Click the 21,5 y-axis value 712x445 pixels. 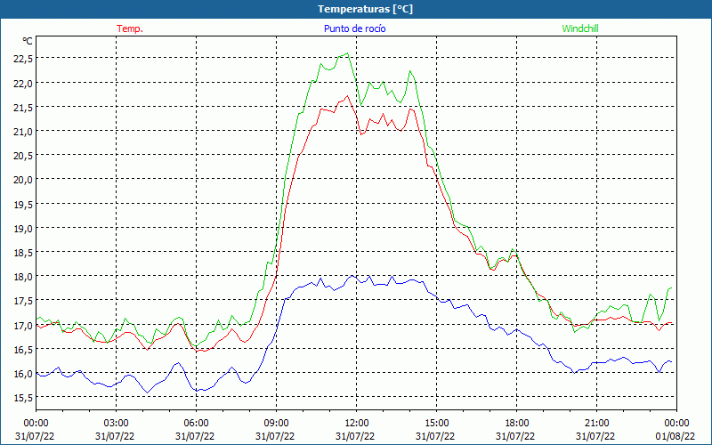tap(23, 107)
